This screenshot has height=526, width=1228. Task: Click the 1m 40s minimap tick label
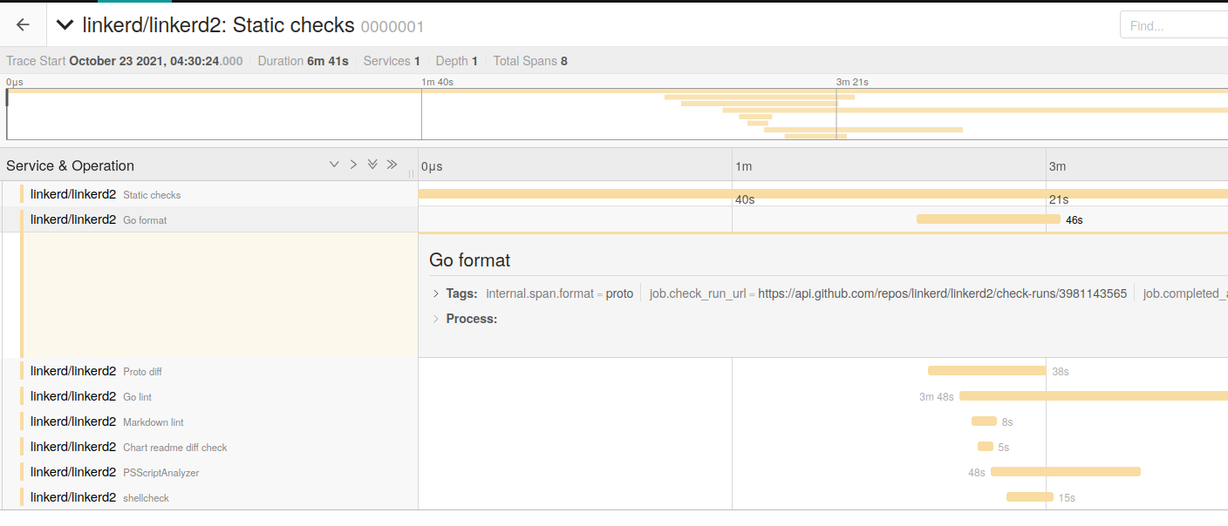tap(437, 82)
